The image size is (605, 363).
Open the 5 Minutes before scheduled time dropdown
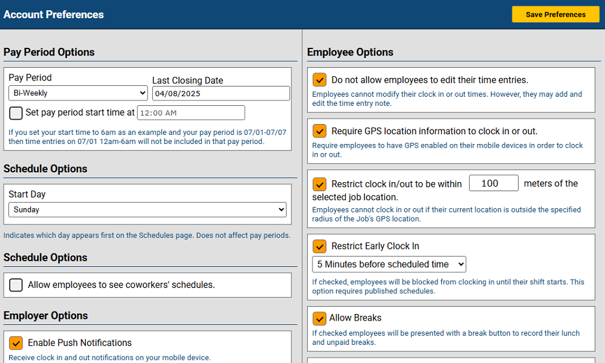pyautogui.click(x=389, y=264)
